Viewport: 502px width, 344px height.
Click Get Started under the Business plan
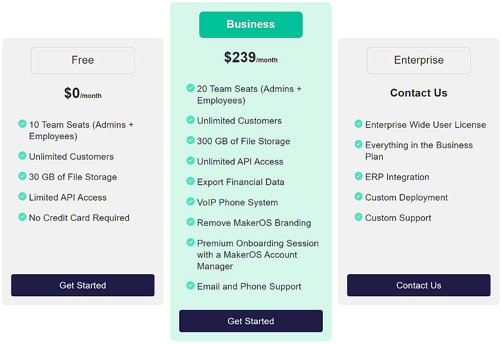click(x=251, y=321)
